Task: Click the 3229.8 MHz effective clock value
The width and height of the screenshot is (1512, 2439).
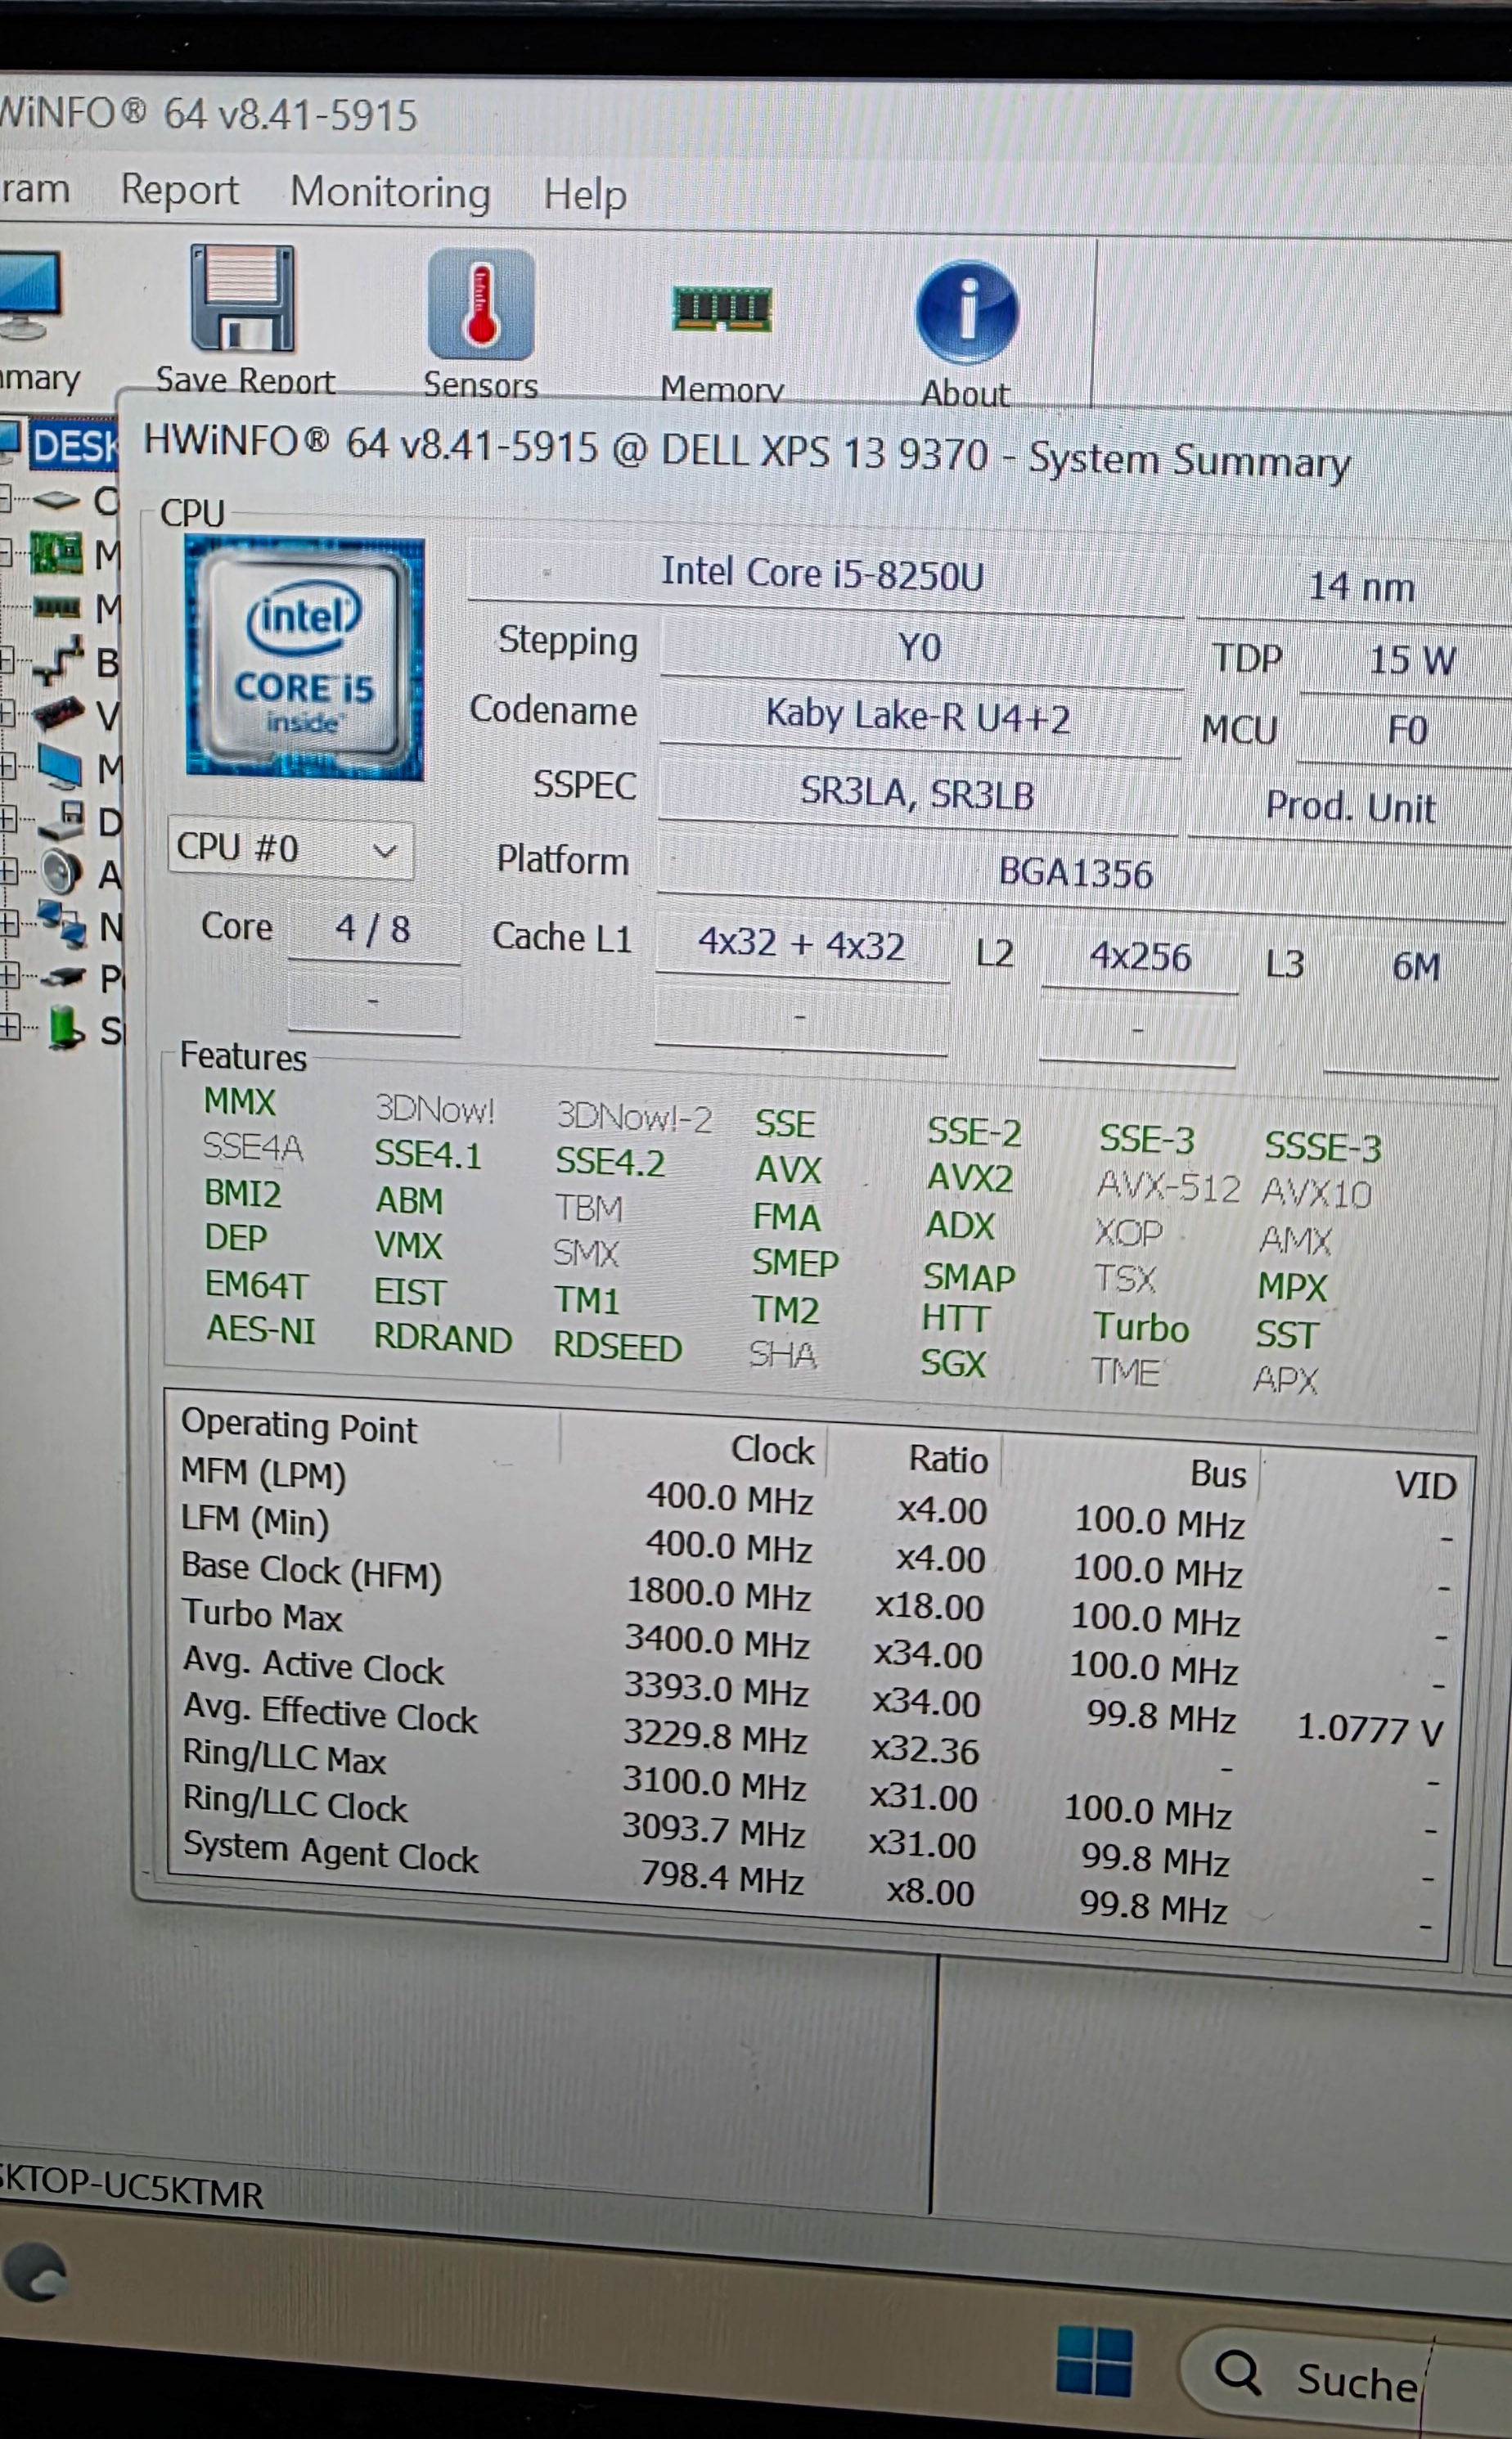Action: click(715, 1736)
